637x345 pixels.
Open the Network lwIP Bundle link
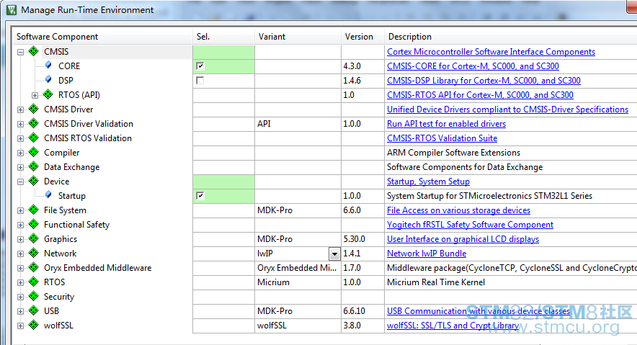point(427,254)
